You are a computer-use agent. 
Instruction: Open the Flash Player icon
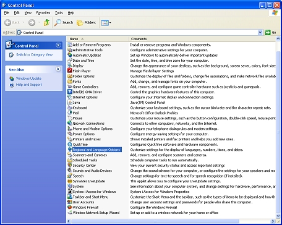pos(70,71)
